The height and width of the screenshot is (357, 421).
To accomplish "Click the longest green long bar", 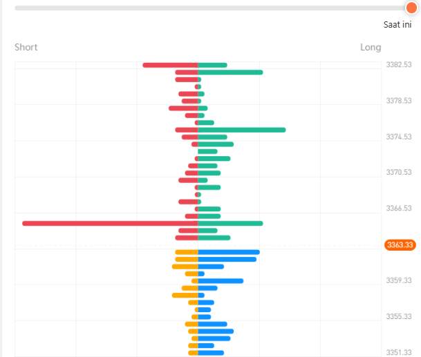I will (x=242, y=130).
